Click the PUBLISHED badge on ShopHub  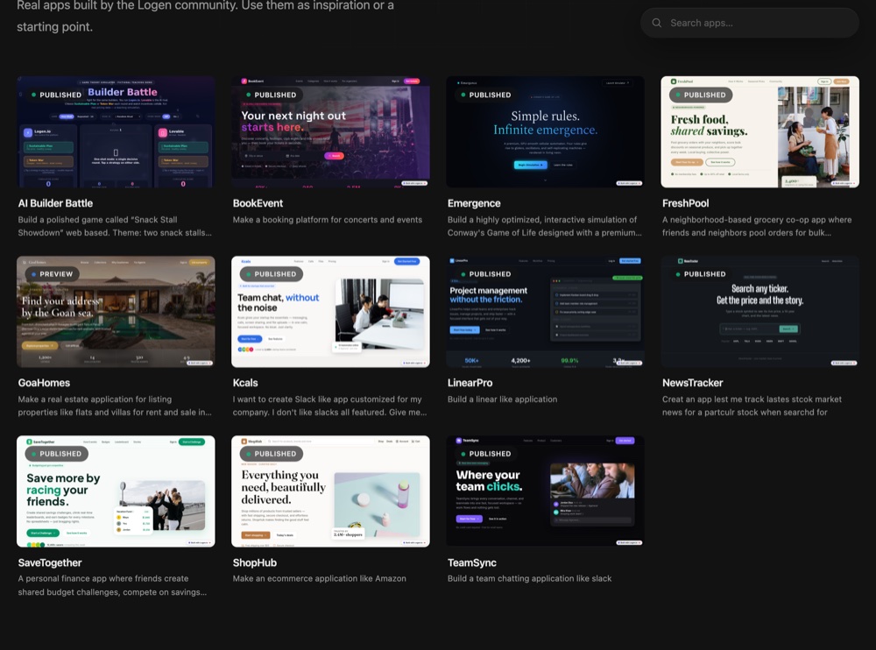(x=272, y=454)
